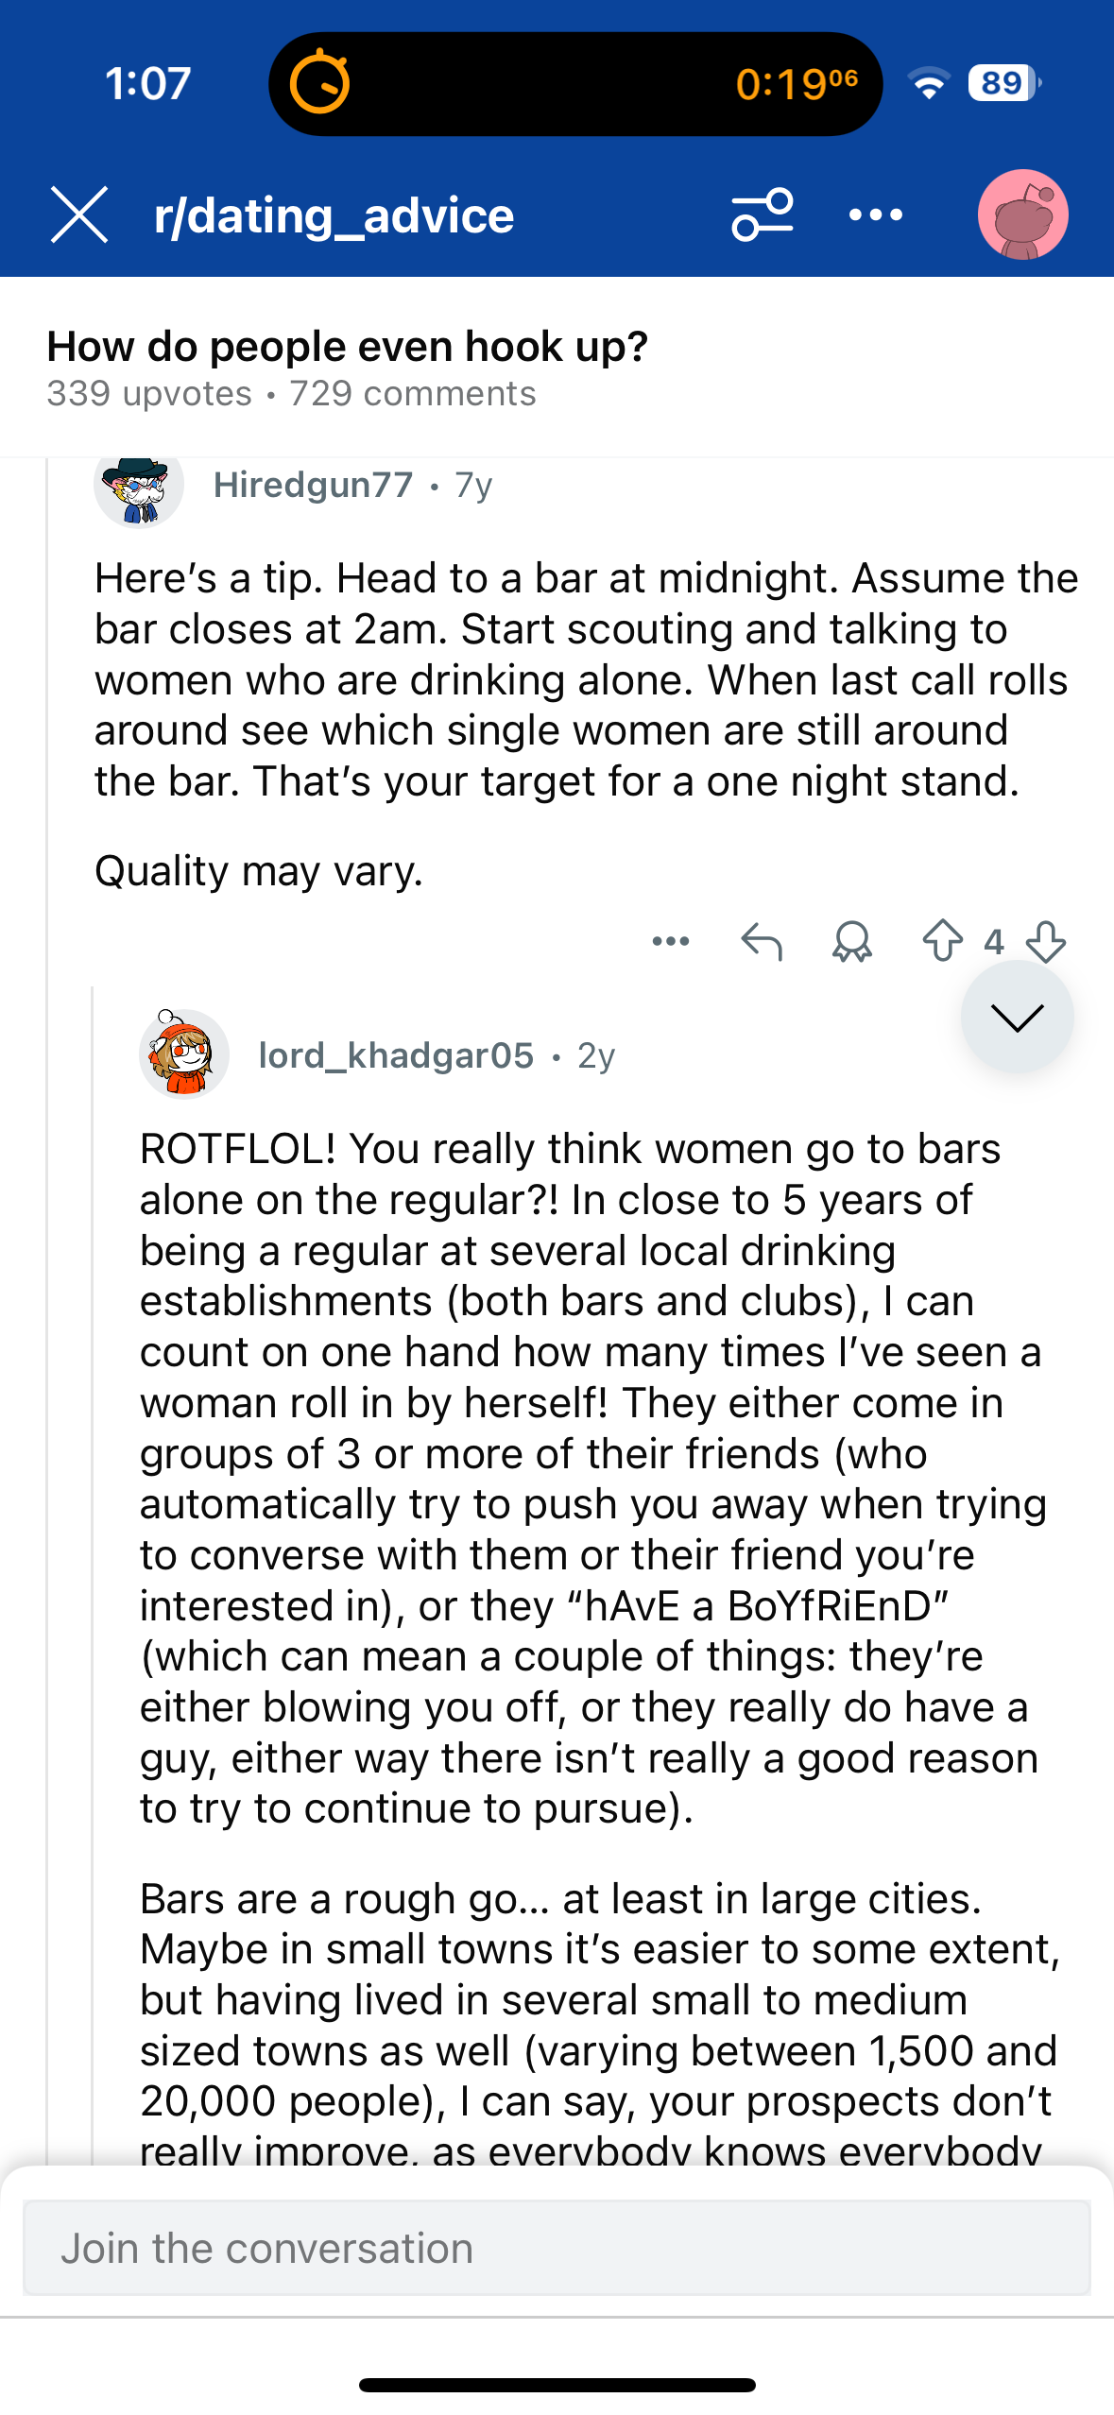The height and width of the screenshot is (2415, 1114).
Task: Open the more options dots on Hiredgun77's comment
Action: pos(671,941)
